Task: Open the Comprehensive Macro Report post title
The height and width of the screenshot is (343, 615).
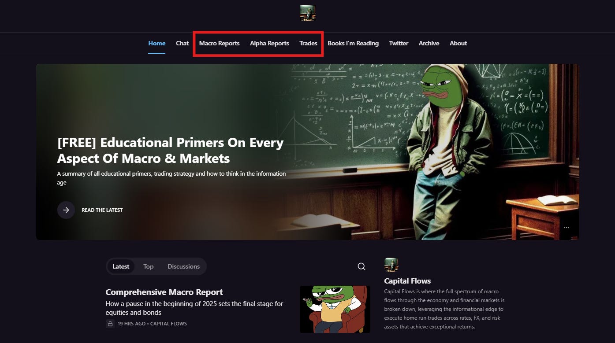Action: pos(164,292)
